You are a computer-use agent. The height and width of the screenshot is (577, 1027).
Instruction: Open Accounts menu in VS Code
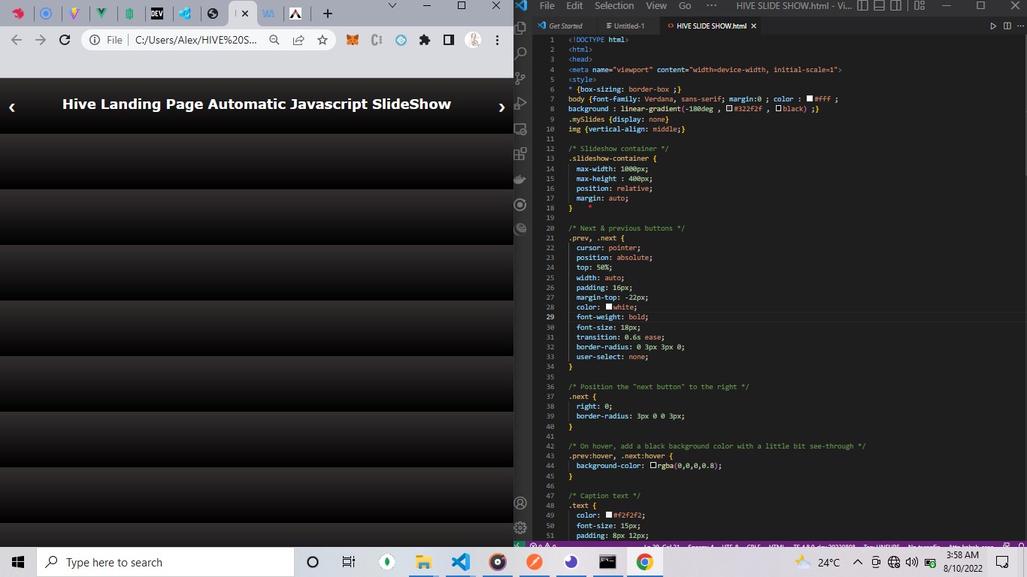click(520, 503)
